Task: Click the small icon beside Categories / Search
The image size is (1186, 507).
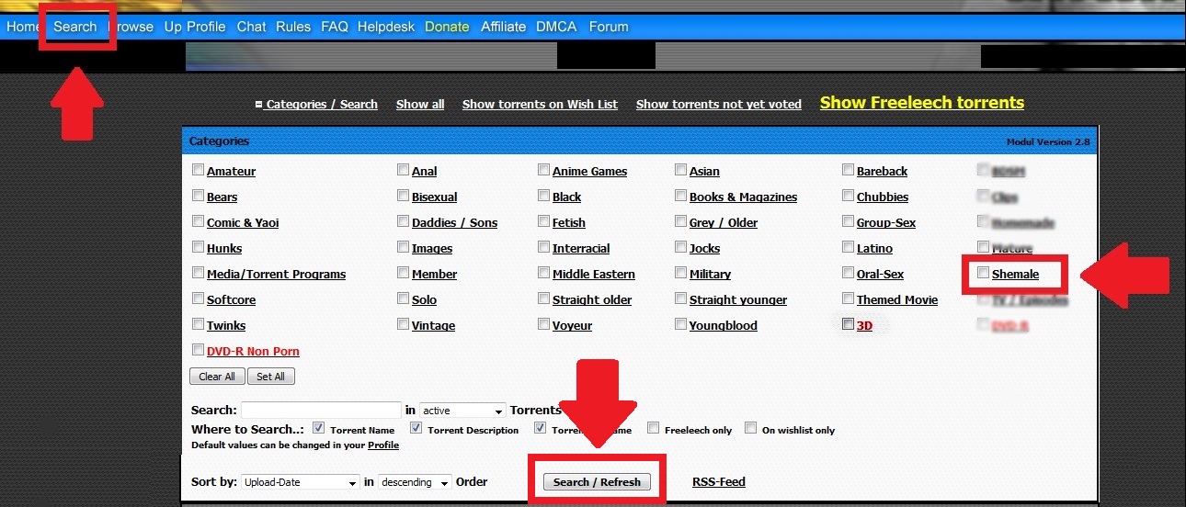Action: point(258,105)
